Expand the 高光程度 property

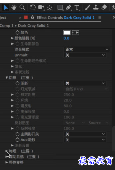pyautogui.click(x=12, y=112)
